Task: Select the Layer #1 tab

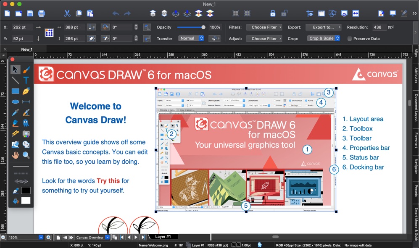Action: [163, 237]
